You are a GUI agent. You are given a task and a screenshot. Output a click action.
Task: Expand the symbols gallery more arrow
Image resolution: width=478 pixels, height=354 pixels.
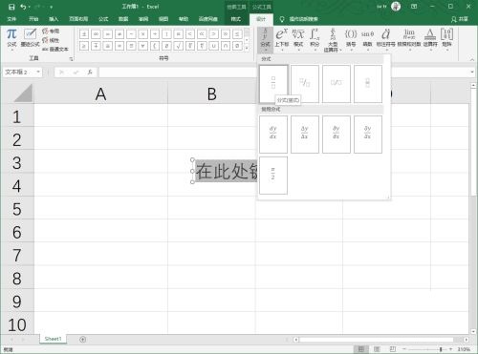pyautogui.click(x=247, y=48)
